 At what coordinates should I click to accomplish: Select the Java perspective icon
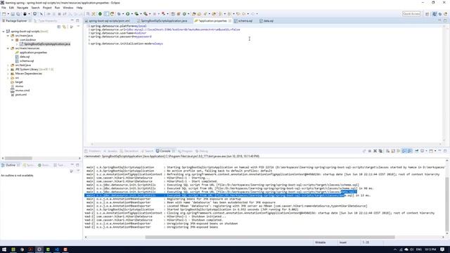tap(435, 14)
